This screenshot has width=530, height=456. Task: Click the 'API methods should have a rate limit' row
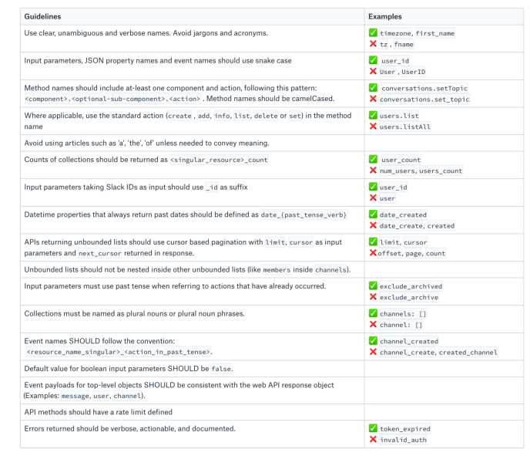(x=272, y=412)
